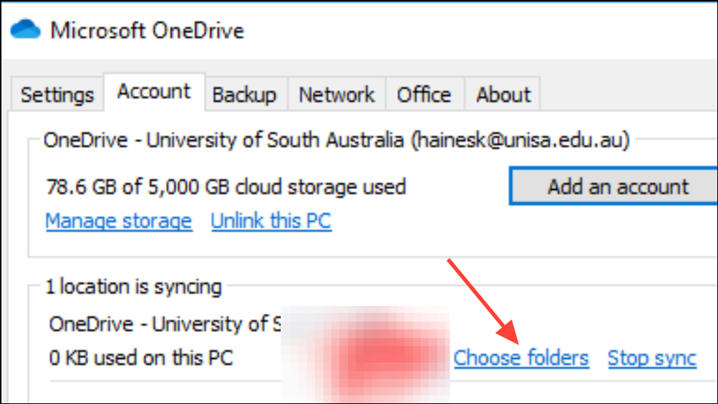Select the Account tab

click(x=154, y=92)
